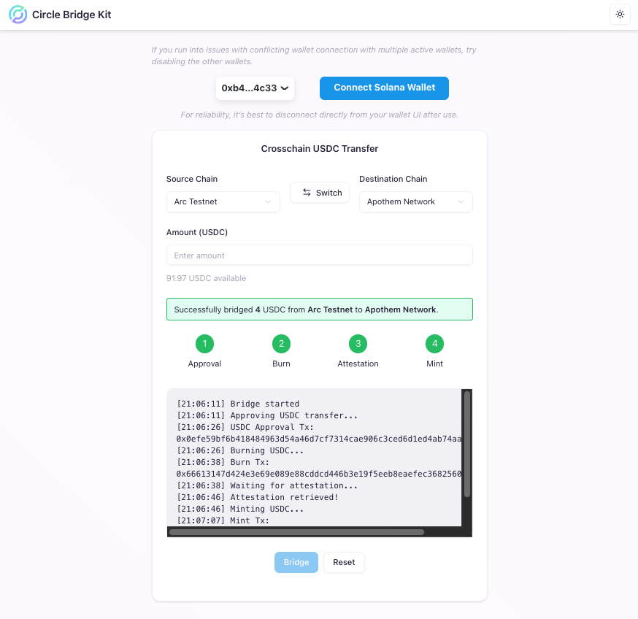Click the Switch chains button
The height and width of the screenshot is (619, 638).
[320, 193]
